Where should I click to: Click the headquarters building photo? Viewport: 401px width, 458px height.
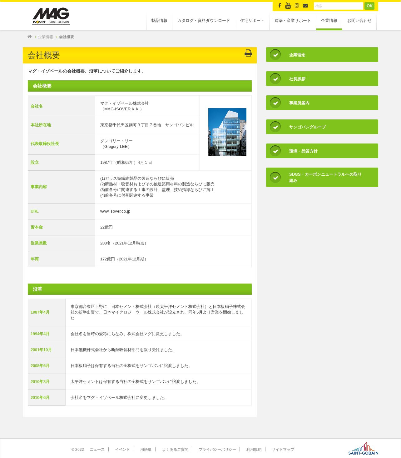pyautogui.click(x=227, y=132)
